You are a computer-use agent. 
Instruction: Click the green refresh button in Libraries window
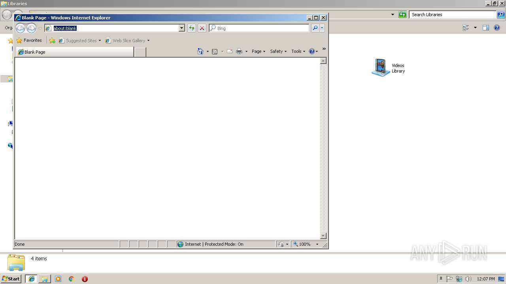402,15
